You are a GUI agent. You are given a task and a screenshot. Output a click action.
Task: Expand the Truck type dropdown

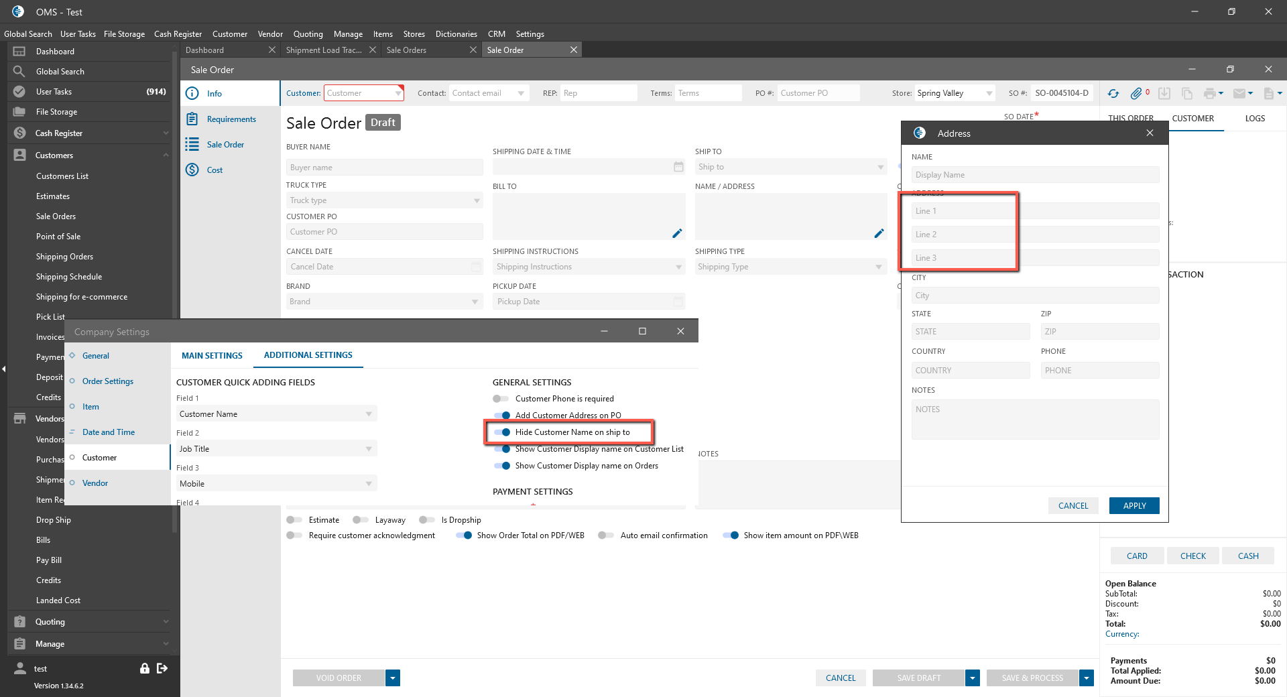(x=477, y=200)
